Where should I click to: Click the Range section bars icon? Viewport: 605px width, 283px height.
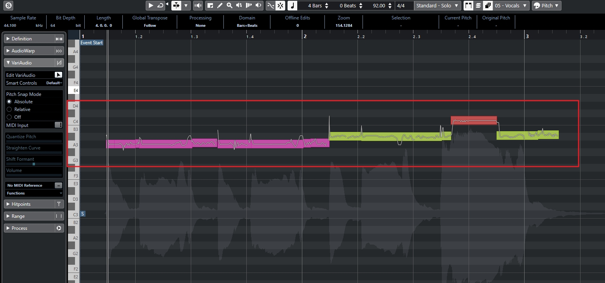point(59,216)
